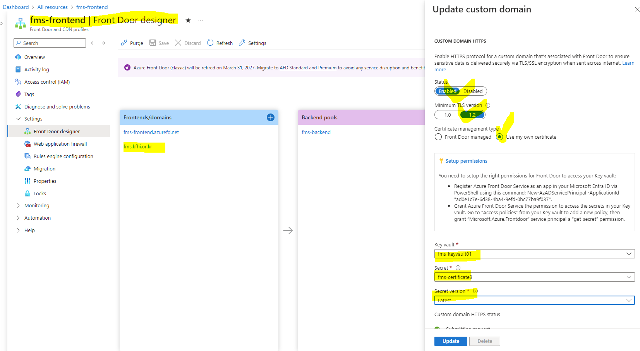Expand the Automation section
This screenshot has width=640, height=351.
(x=18, y=218)
